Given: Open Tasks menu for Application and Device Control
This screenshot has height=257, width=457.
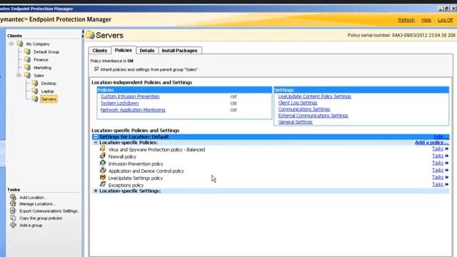Looking at the screenshot, I should [x=440, y=170].
